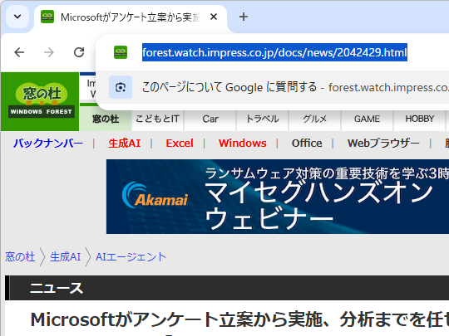Click the Akamai webinar banner ad

click(278, 197)
